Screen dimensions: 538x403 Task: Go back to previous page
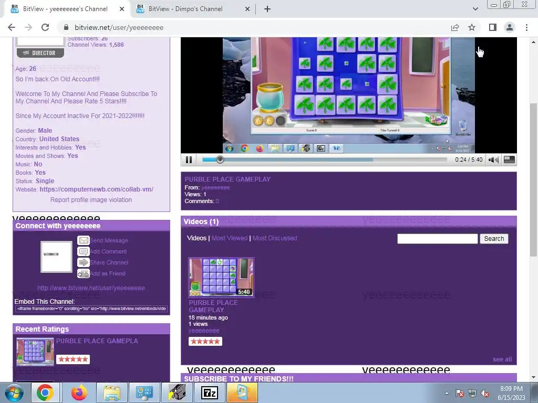[x=12, y=27]
